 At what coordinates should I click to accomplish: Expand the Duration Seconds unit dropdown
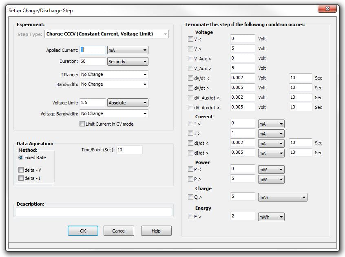coord(127,62)
